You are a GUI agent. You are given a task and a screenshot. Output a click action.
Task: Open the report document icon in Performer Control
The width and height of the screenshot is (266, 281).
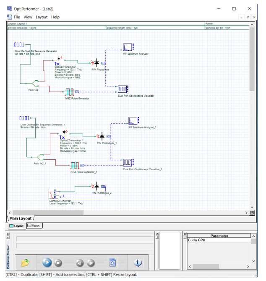[112, 263]
